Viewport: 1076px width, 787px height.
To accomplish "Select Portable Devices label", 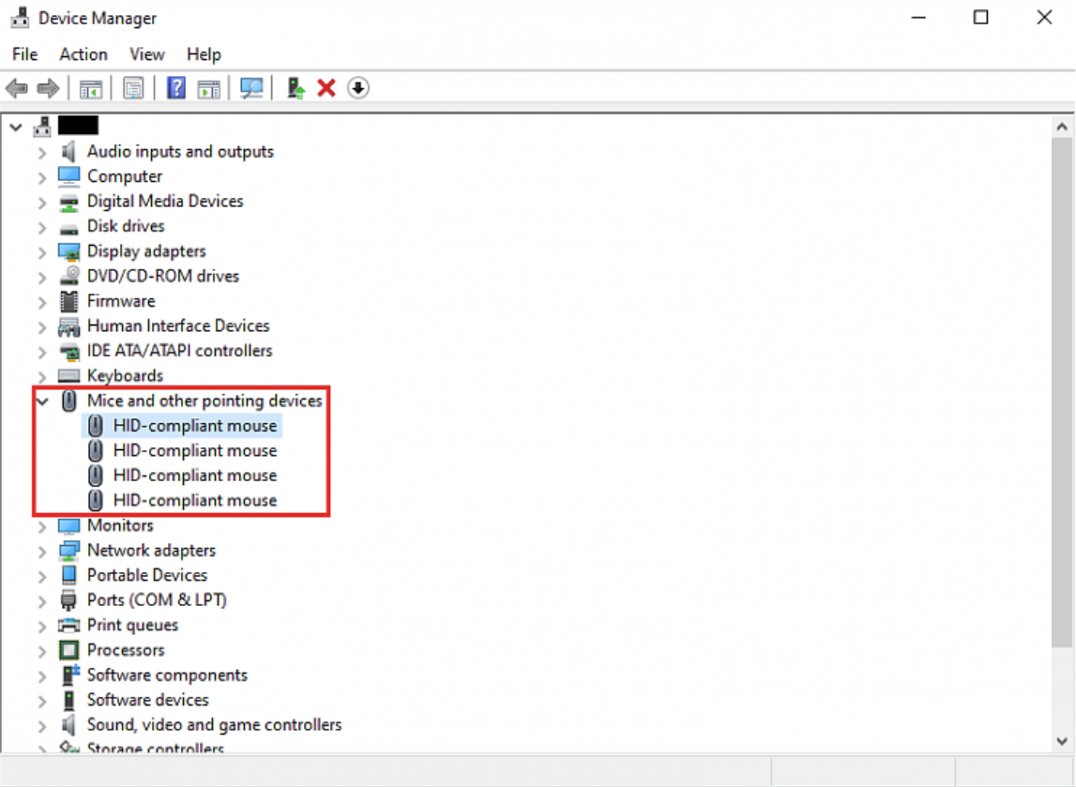I will tap(147, 575).
